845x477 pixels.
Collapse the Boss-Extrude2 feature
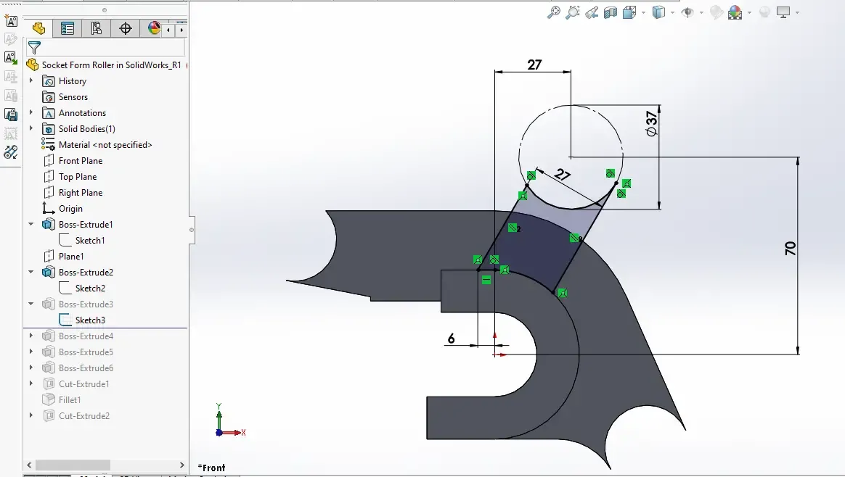click(x=30, y=272)
